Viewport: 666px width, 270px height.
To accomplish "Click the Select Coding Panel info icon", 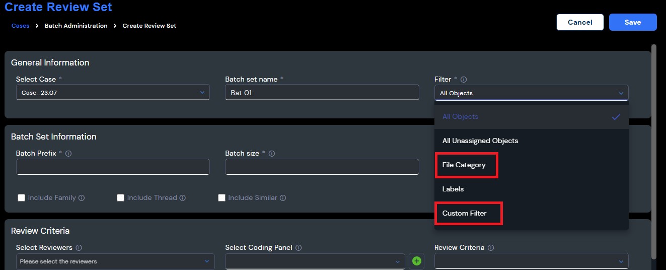I will click(299, 248).
